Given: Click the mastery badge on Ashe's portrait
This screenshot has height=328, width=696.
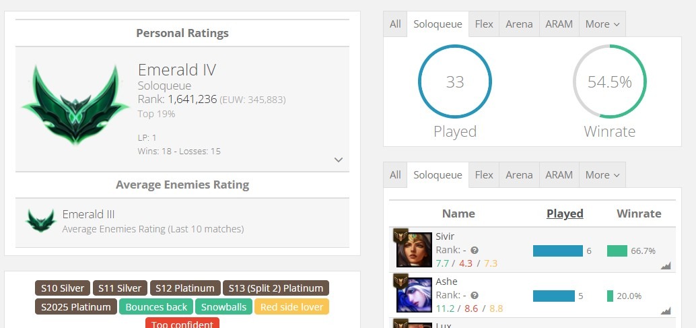Looking at the screenshot, I should tap(401, 281).
